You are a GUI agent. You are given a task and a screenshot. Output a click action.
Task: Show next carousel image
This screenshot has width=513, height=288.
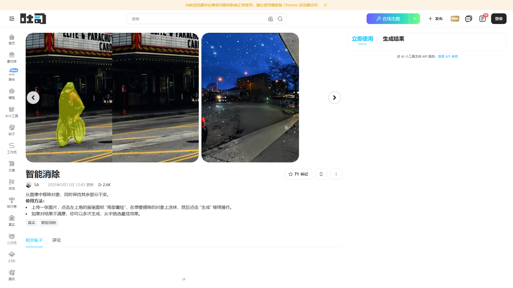tap(335, 98)
